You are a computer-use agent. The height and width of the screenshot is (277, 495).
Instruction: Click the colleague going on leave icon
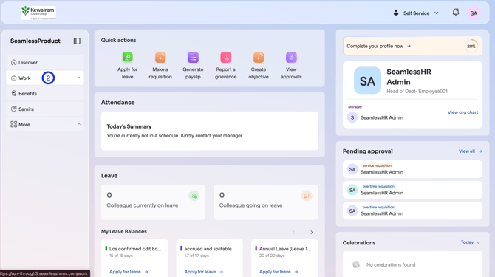pyautogui.click(x=306, y=196)
